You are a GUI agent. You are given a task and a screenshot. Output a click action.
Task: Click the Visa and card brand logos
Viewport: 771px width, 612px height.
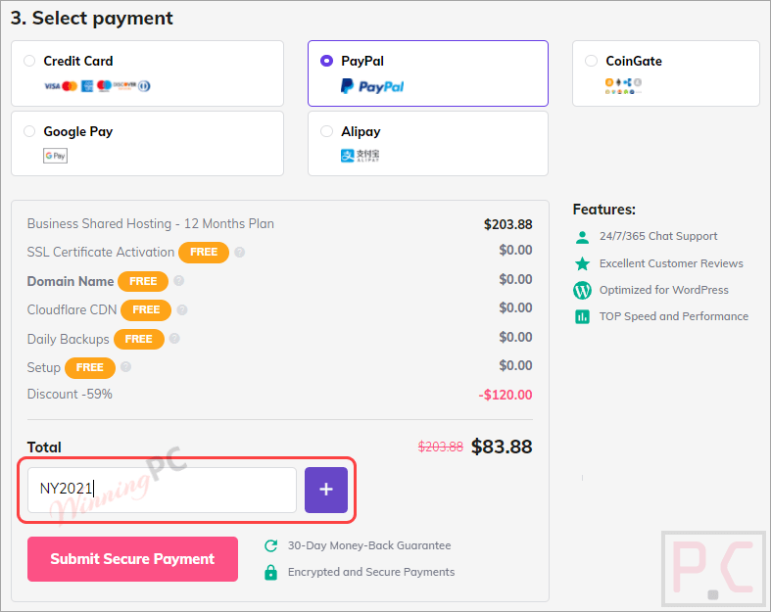tap(97, 86)
